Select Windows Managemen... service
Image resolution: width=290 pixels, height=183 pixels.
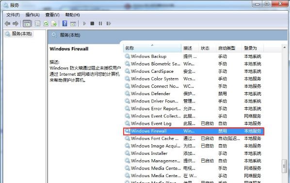(x=193, y=161)
